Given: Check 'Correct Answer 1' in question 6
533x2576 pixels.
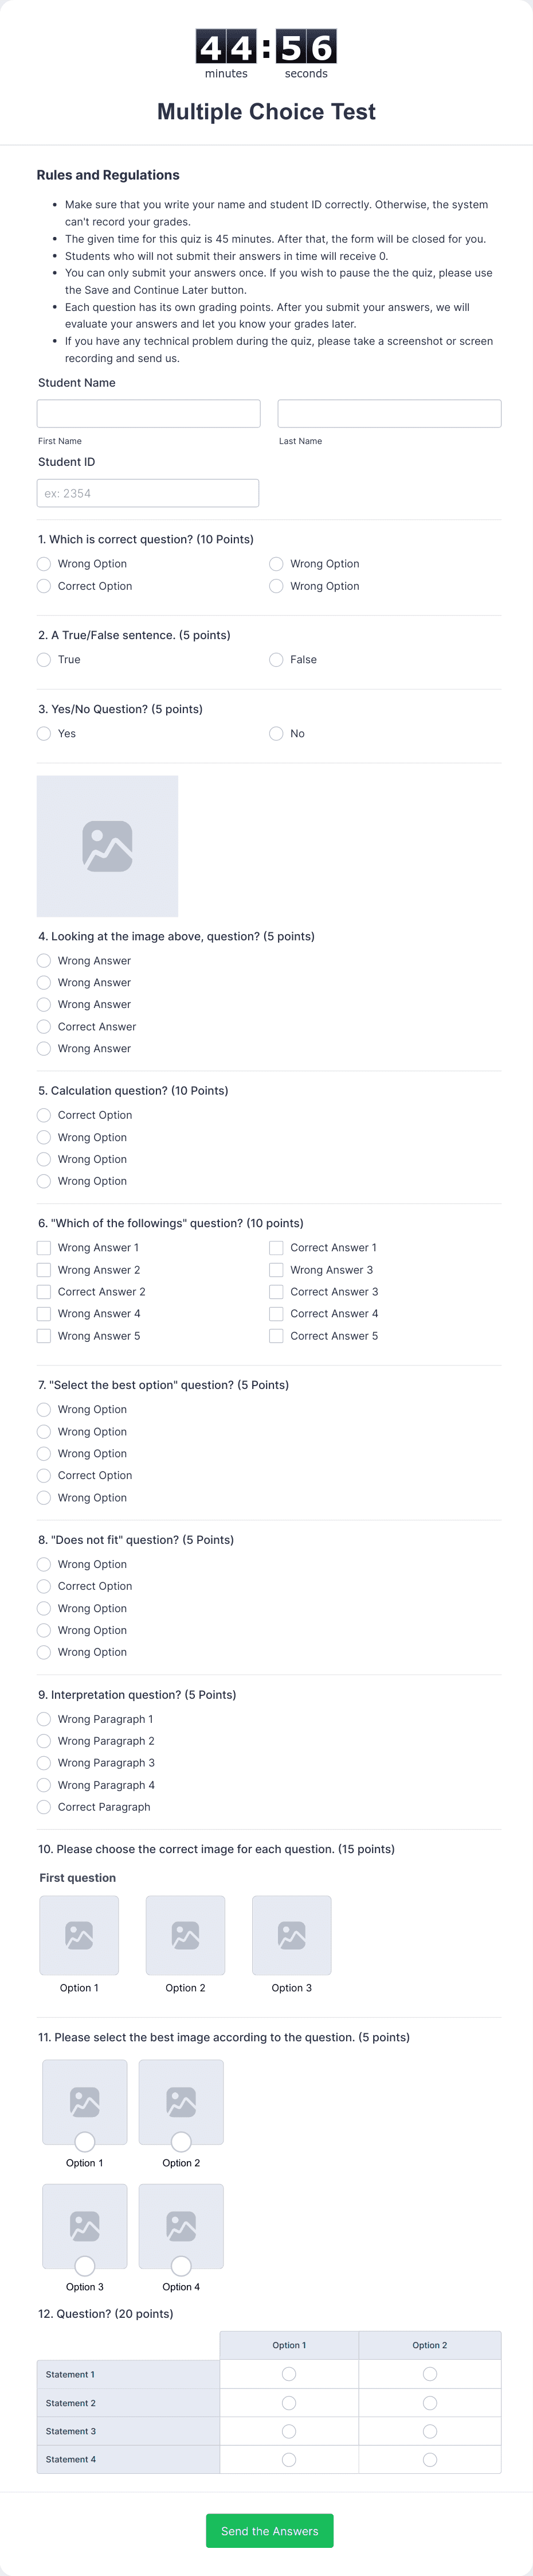Looking at the screenshot, I should (x=276, y=1247).
